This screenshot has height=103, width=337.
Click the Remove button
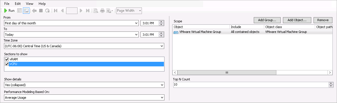(323, 20)
